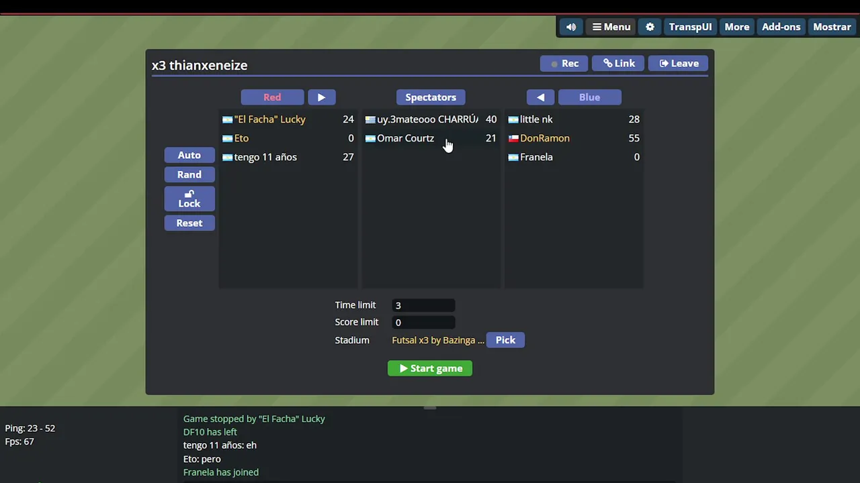
Task: Click the flag beside "El Facha" Lucky
Action: point(227,119)
